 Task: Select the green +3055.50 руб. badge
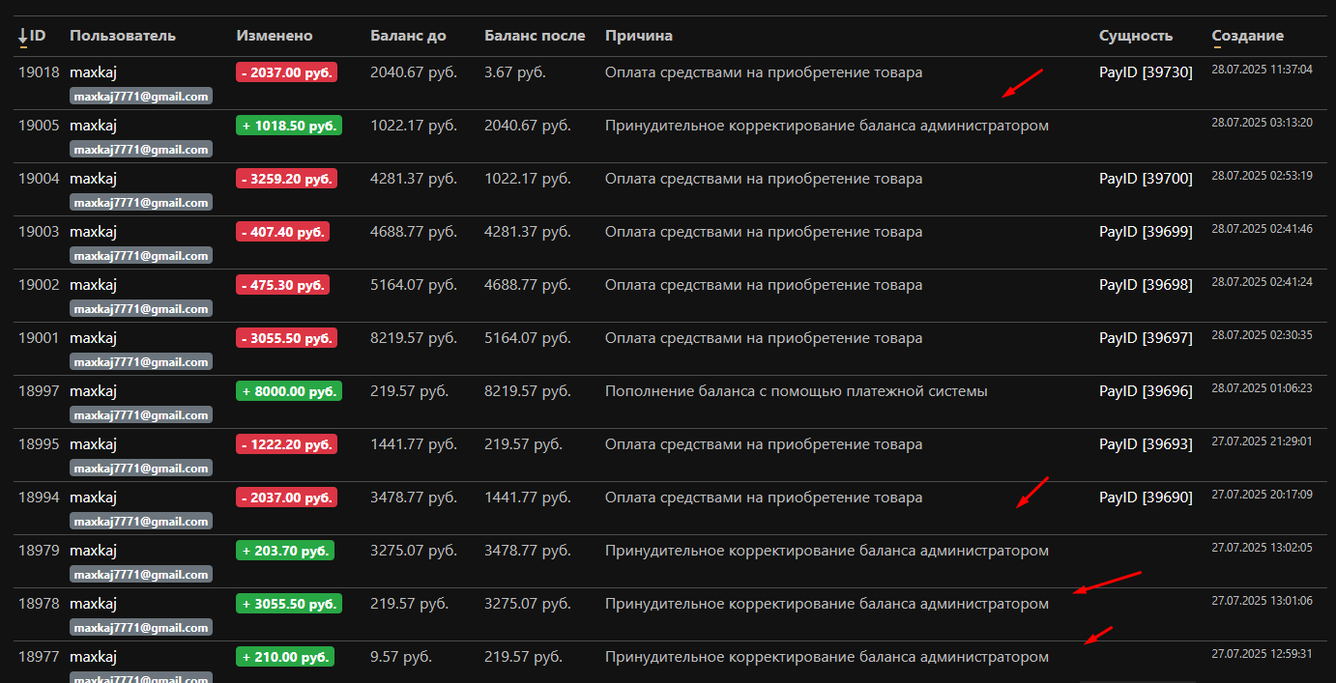289,604
